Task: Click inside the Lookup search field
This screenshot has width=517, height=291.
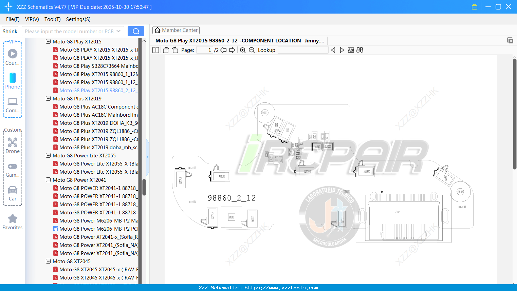Action: (x=302, y=50)
